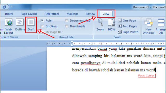This screenshot has width=166, height=93.
Task: Open the View ribbon tab
Action: [106, 14]
